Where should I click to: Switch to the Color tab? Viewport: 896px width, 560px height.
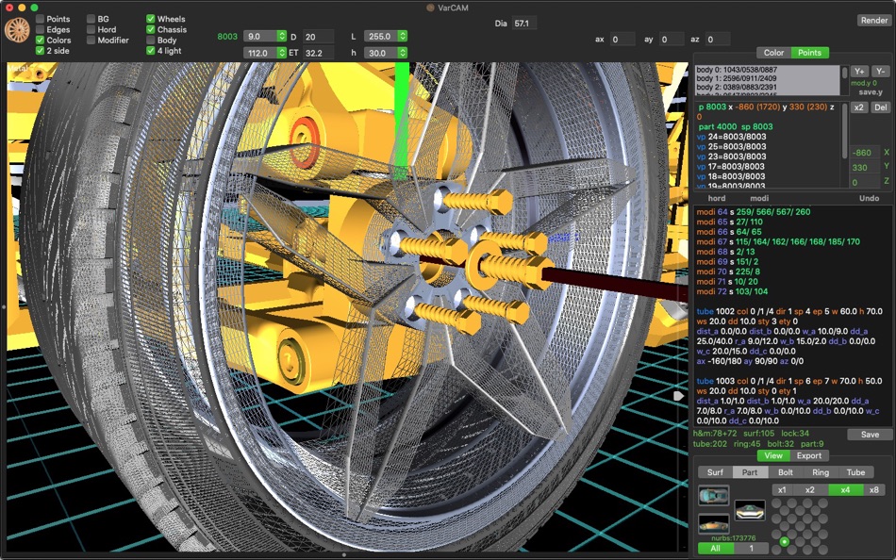click(773, 53)
